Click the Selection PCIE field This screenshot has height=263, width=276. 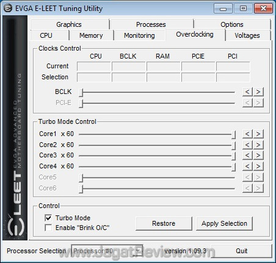(x=198, y=77)
